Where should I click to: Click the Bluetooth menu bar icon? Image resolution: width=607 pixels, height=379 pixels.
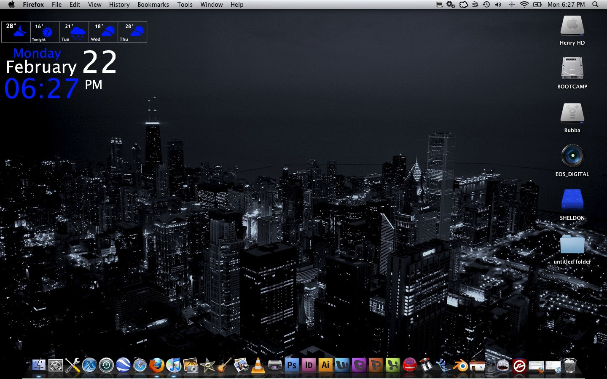512,4
